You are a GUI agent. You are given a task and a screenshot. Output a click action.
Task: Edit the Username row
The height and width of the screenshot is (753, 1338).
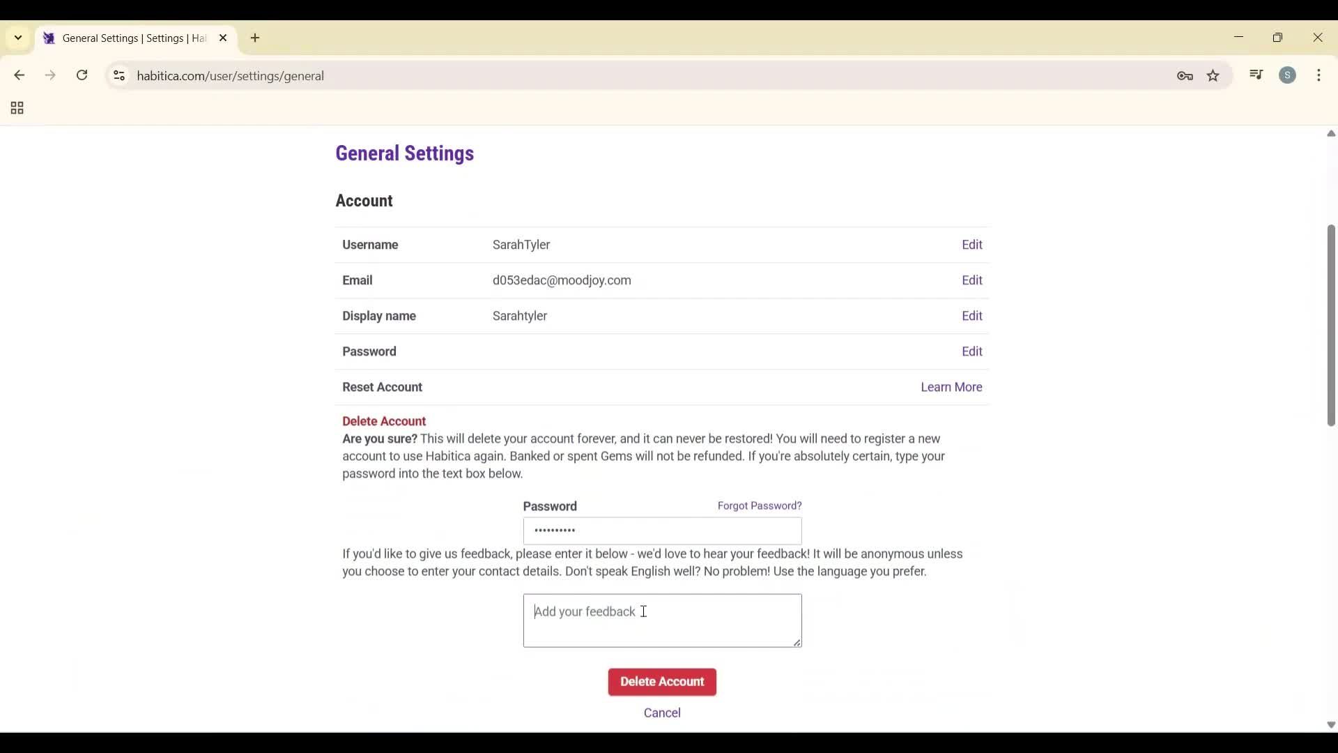point(971,245)
